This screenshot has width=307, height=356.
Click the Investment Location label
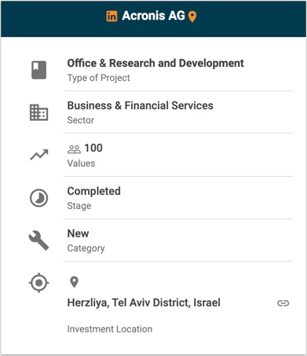(110, 329)
